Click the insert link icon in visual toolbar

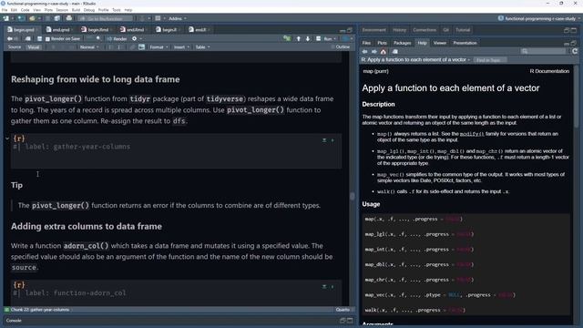point(132,47)
